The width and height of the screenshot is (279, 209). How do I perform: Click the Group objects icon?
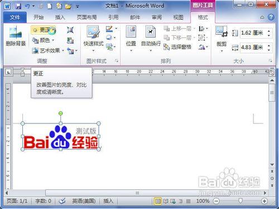(201, 38)
